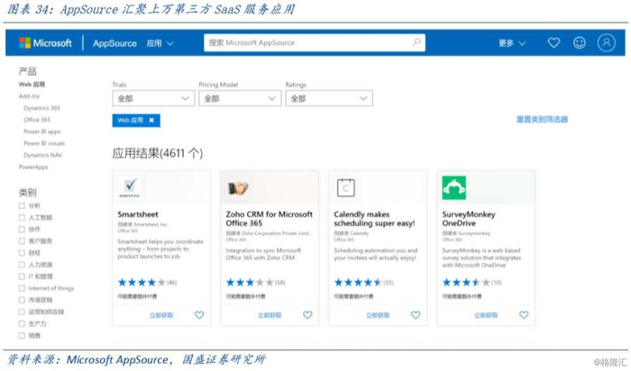Check the 销售 category checkbox
This screenshot has width=631, height=371.
(22, 335)
